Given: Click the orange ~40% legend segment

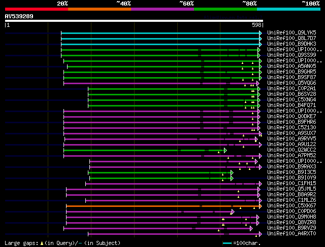Looking at the screenshot, I should (100, 9).
